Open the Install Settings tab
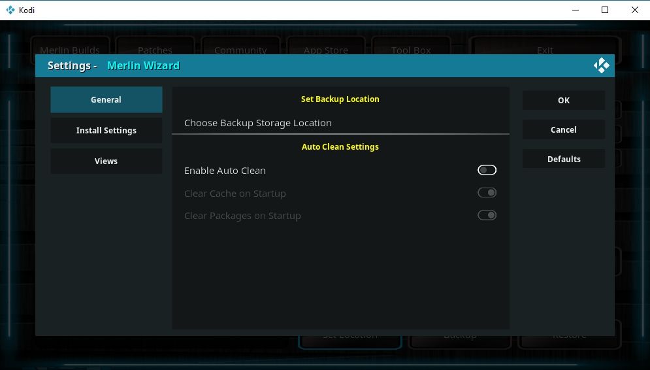Image resolution: width=650 pixels, height=370 pixels. coord(106,130)
